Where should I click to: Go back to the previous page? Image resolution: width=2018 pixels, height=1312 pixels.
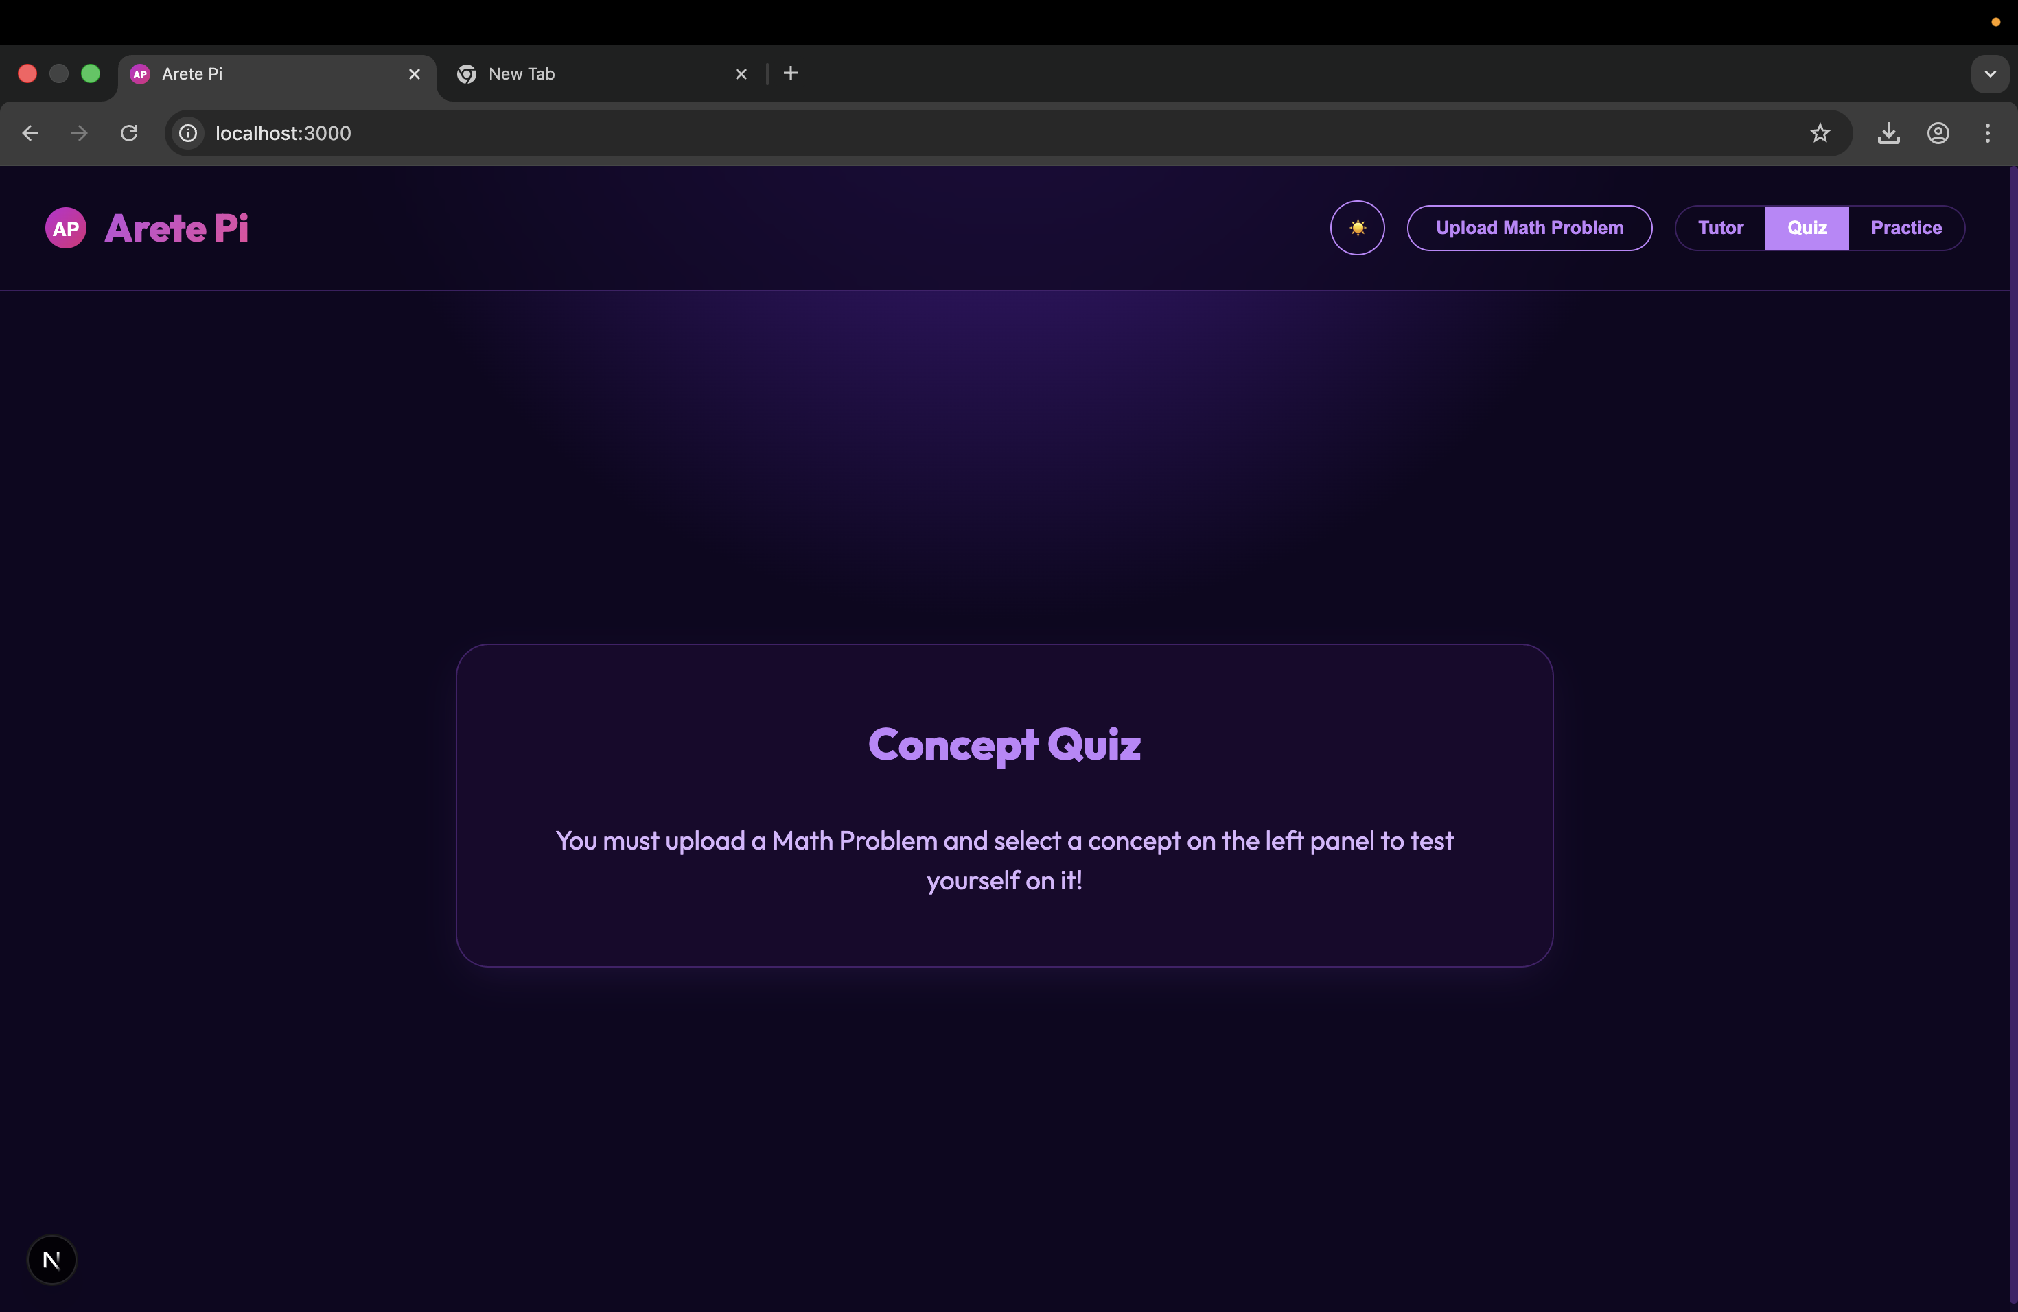[x=30, y=133]
